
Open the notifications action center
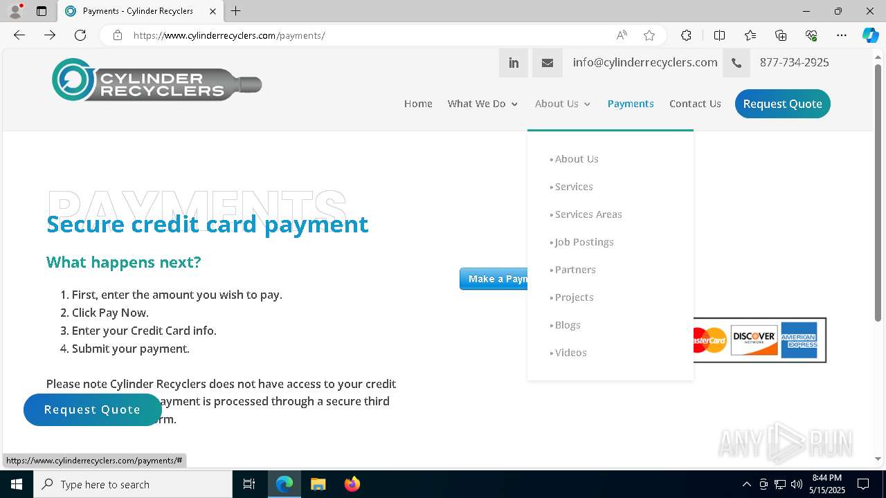tap(863, 484)
